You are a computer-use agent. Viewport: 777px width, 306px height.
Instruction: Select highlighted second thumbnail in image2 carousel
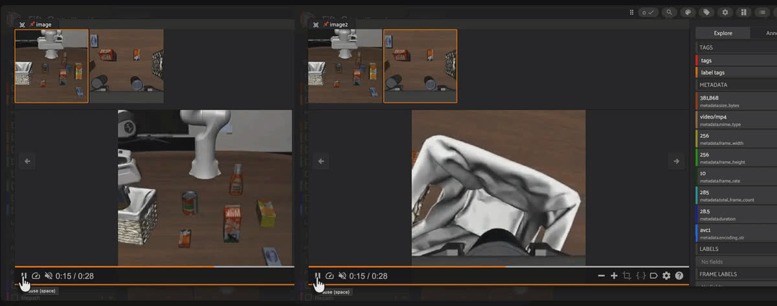click(x=420, y=66)
